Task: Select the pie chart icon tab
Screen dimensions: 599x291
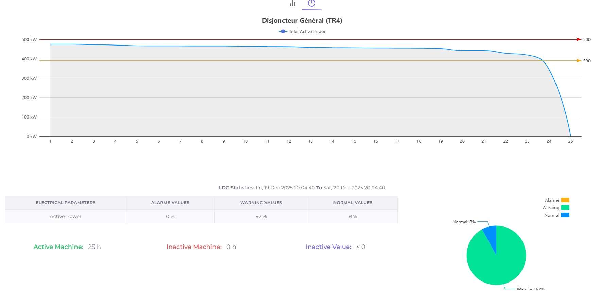Action: point(311,3)
